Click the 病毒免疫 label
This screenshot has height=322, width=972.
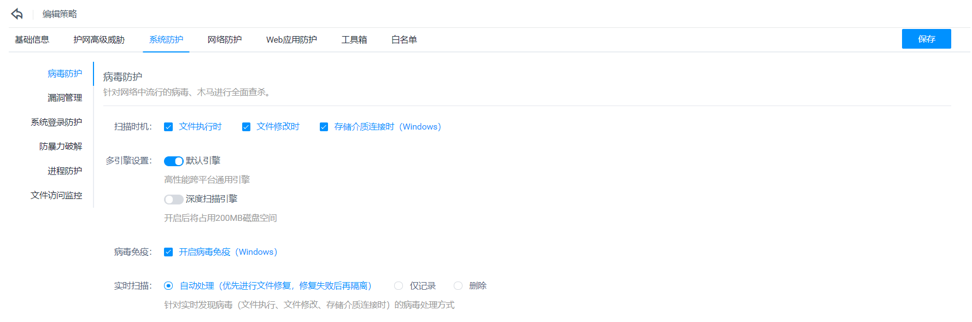pyautogui.click(x=133, y=251)
